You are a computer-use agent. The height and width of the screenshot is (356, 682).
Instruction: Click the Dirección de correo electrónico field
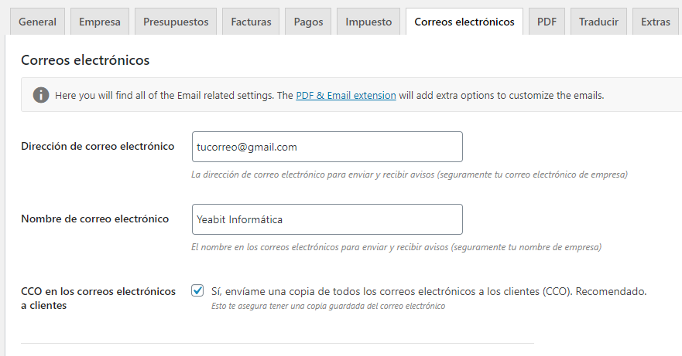pos(327,147)
